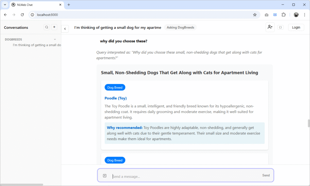Select the small dog conversation in sidebar
The height and width of the screenshot is (186, 310).
(36, 45)
